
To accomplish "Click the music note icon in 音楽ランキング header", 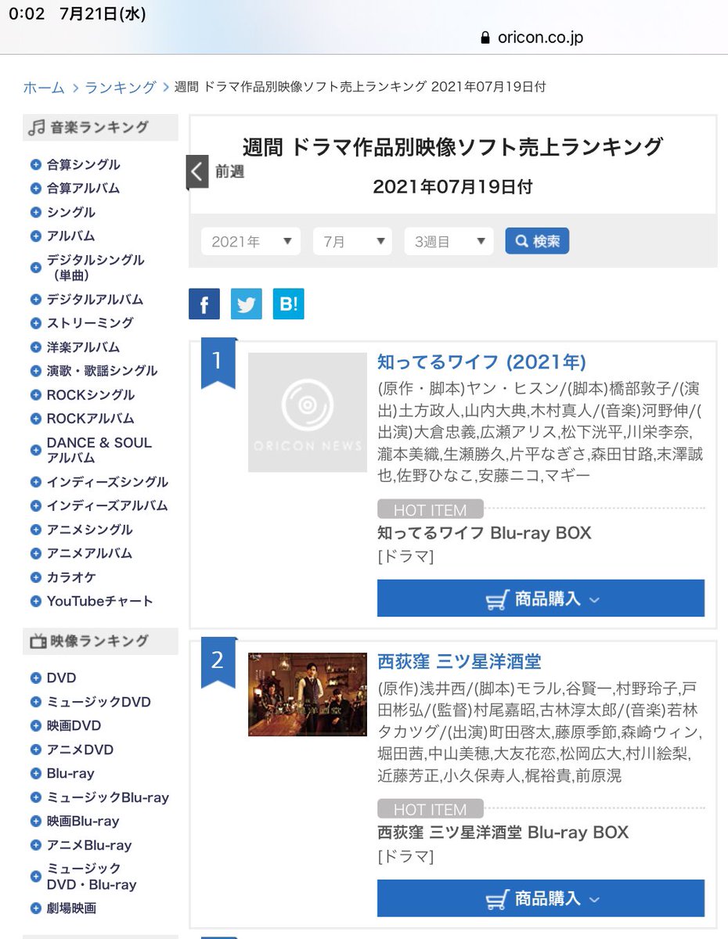I will click(x=36, y=128).
